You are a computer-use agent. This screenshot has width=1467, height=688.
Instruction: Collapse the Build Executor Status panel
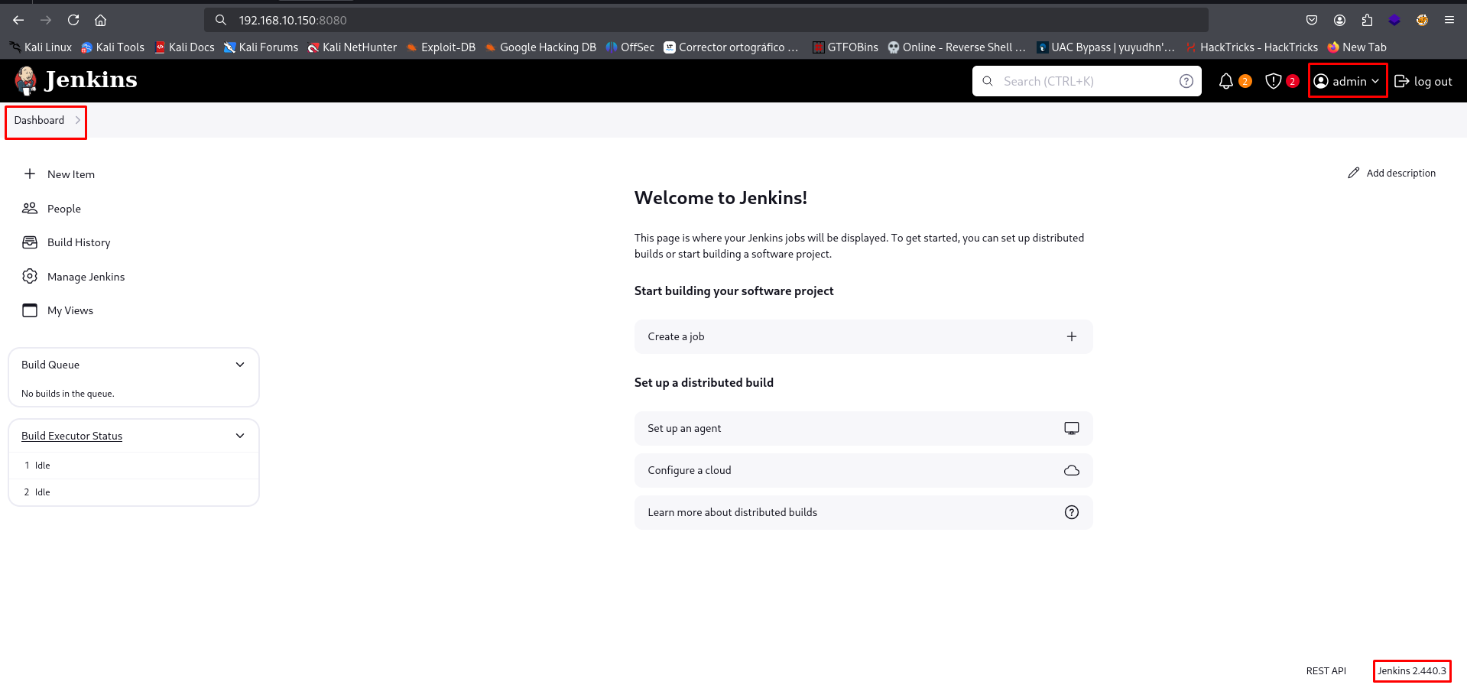240,436
